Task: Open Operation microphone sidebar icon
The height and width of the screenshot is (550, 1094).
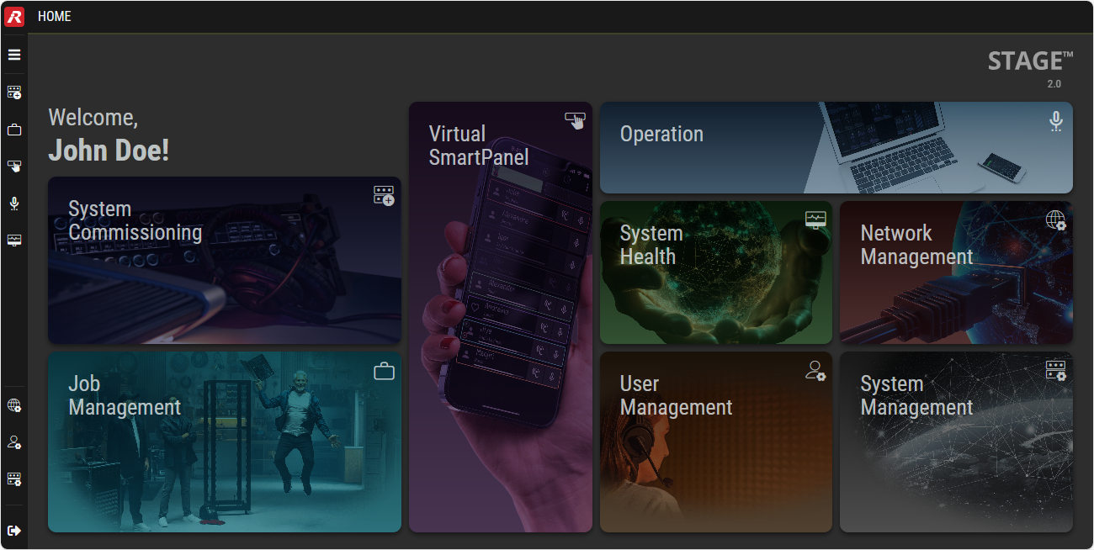Action: [x=14, y=204]
